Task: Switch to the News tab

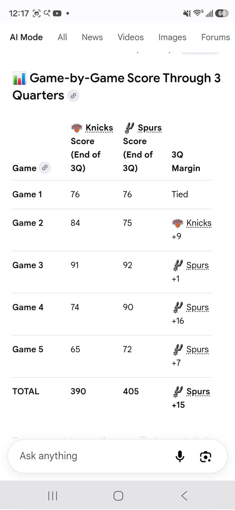Action: click(92, 37)
